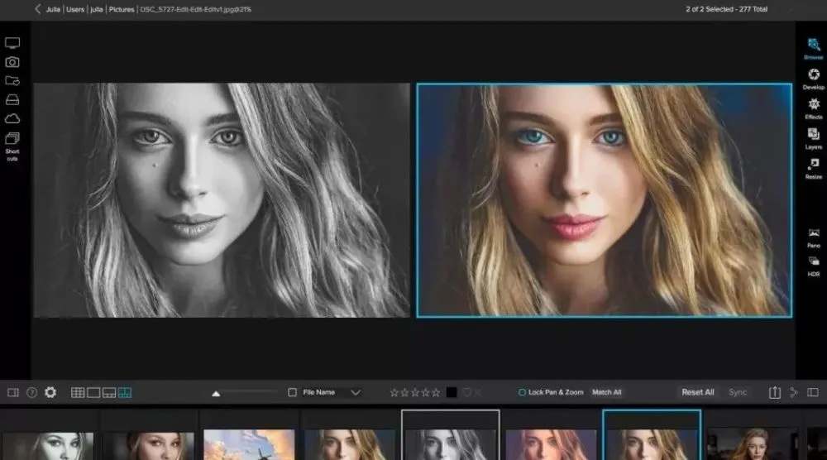
Task: Click the '2 of 2 Selected - 277 Total' text
Action: pos(726,9)
